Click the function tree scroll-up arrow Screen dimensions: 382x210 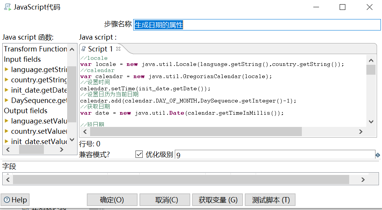pos(72,50)
